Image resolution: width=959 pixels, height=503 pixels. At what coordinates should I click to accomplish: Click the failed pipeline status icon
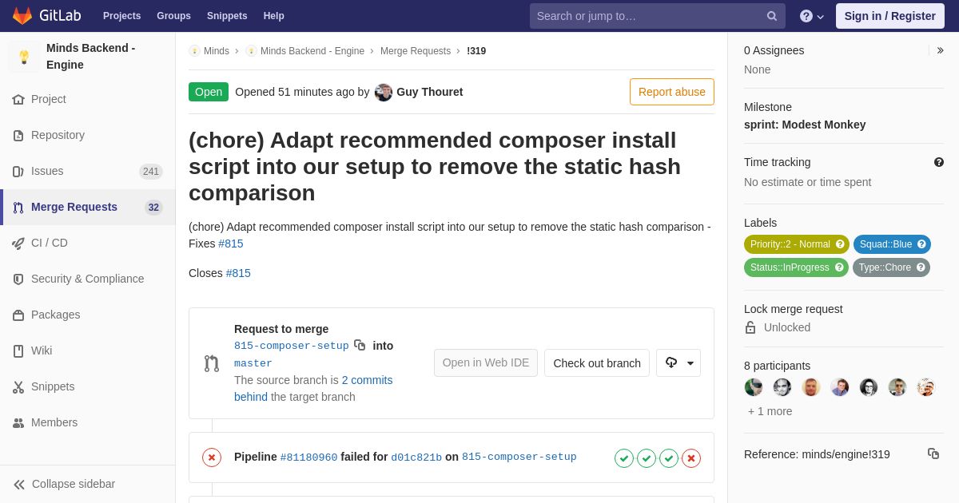[212, 457]
